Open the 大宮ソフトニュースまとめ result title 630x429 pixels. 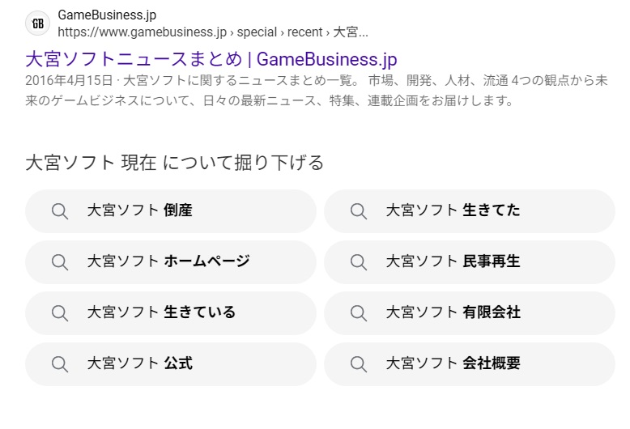[211, 59]
